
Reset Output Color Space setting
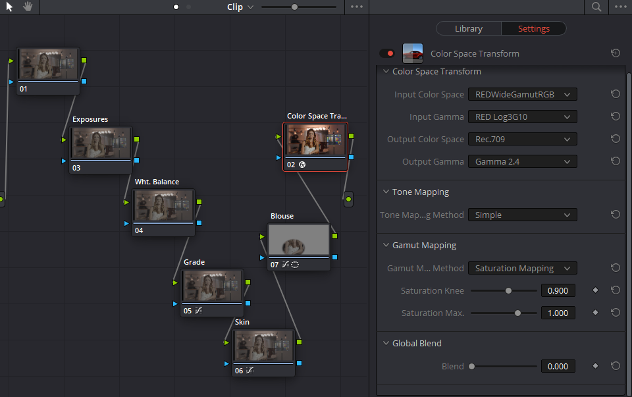pos(616,139)
